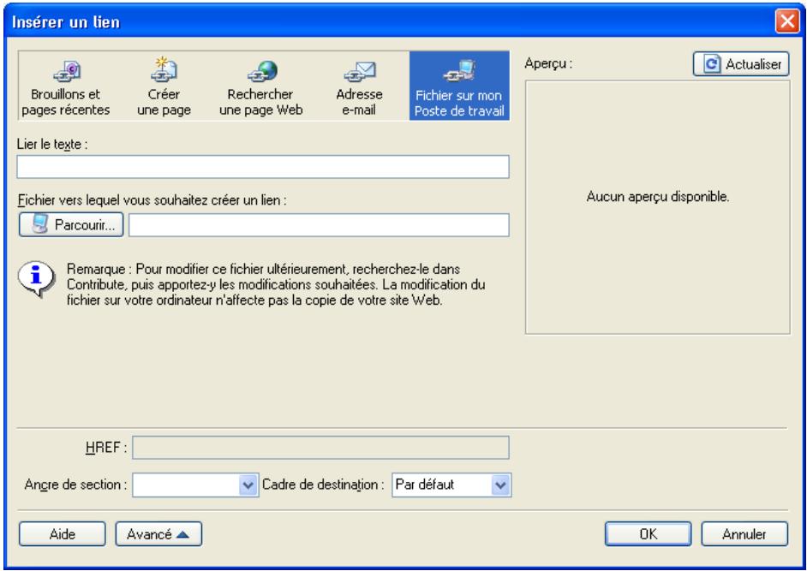
Task: Open Aide for help
Action: click(63, 534)
